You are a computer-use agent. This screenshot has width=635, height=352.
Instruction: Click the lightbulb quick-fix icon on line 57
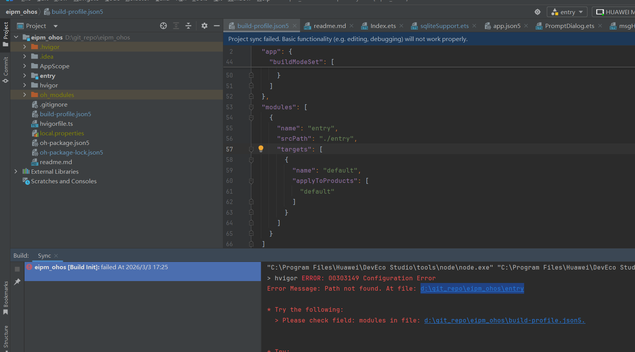(x=261, y=149)
